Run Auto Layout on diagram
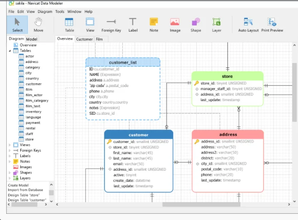298x220 pixels. pyautogui.click(x=248, y=25)
